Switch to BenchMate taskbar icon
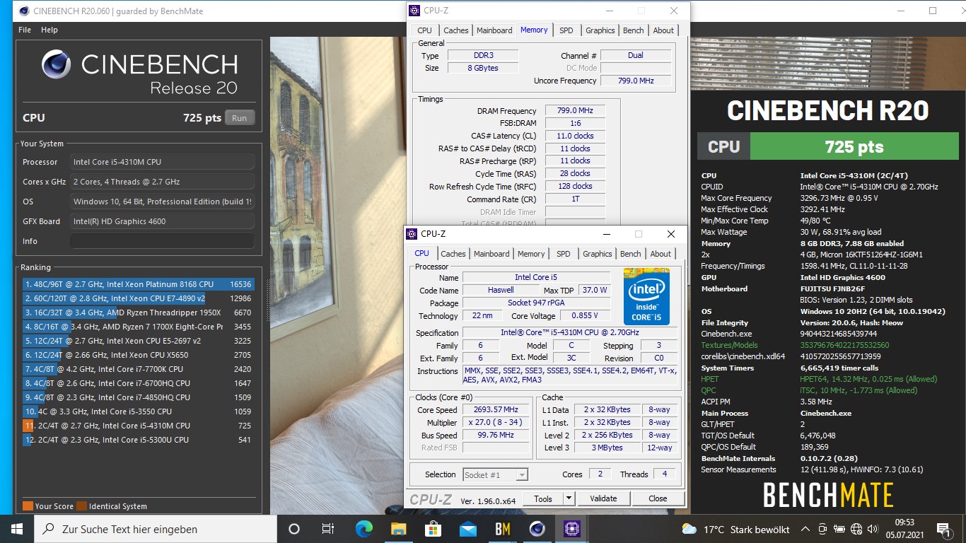 [503, 529]
